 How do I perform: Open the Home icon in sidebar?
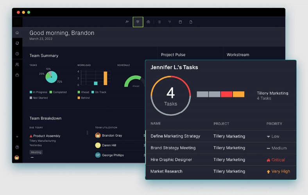(17, 33)
